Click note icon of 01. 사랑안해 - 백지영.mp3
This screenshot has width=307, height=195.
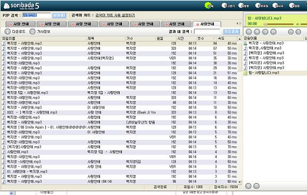pos(4,171)
